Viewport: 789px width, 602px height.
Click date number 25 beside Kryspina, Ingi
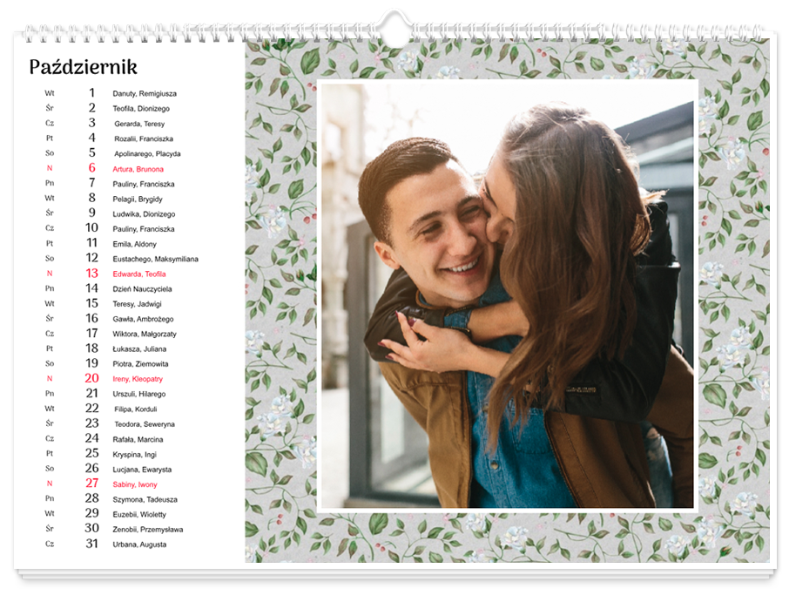[91, 453]
